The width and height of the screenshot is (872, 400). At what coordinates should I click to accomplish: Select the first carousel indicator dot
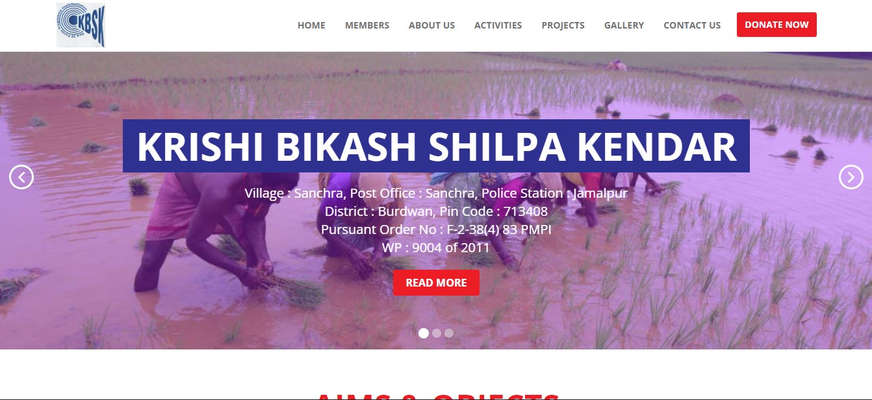coord(424,333)
